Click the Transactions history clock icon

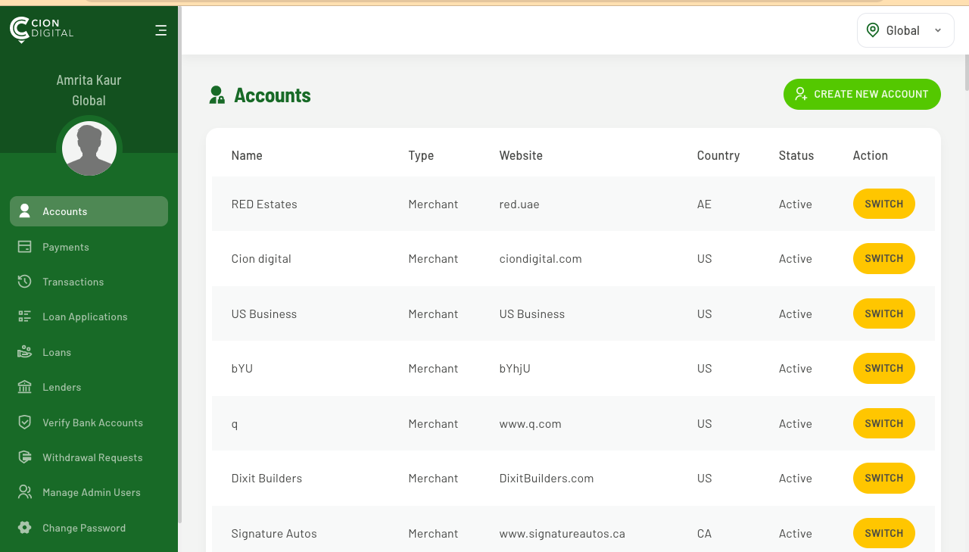point(25,282)
